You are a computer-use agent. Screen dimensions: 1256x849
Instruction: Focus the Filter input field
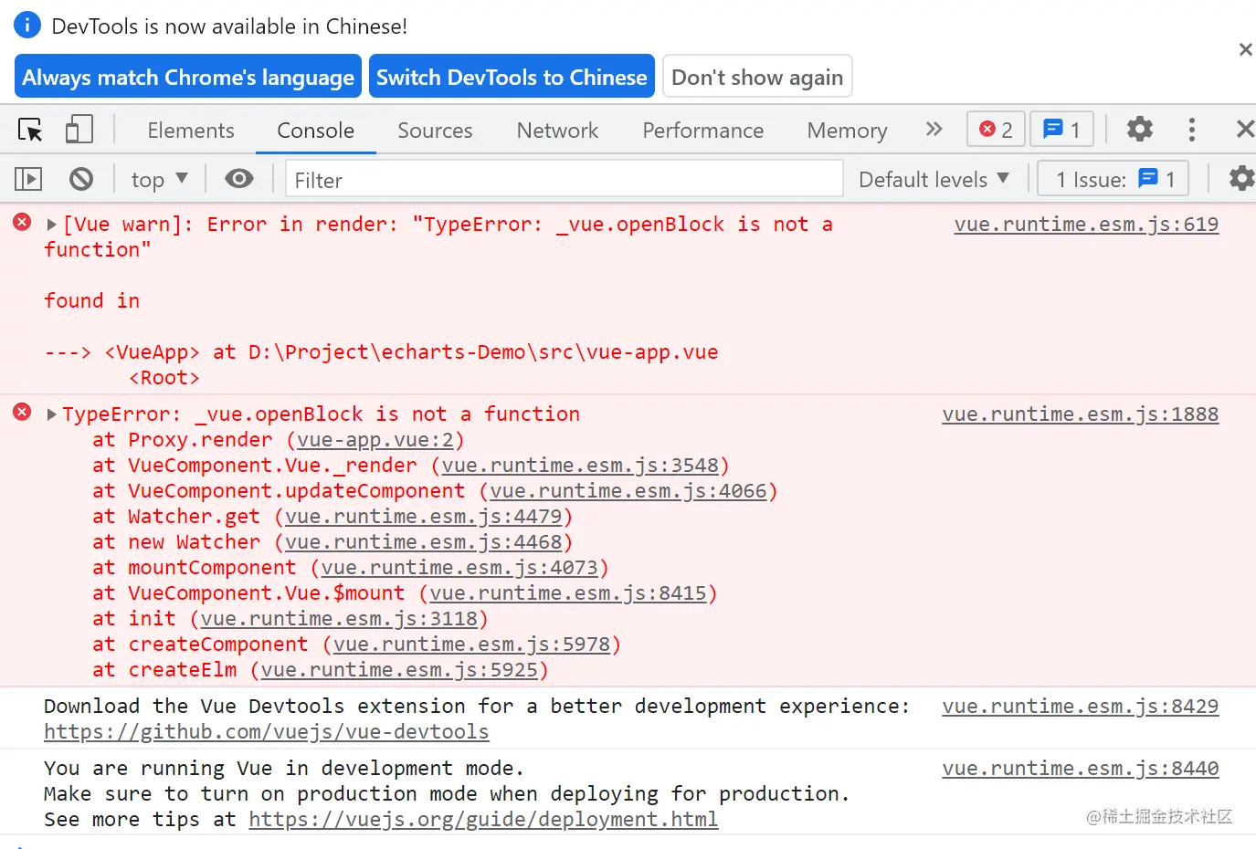[565, 179]
